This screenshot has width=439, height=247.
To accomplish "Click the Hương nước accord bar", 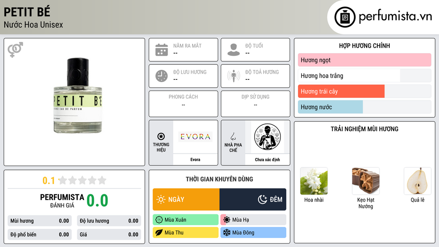I will (364, 107).
